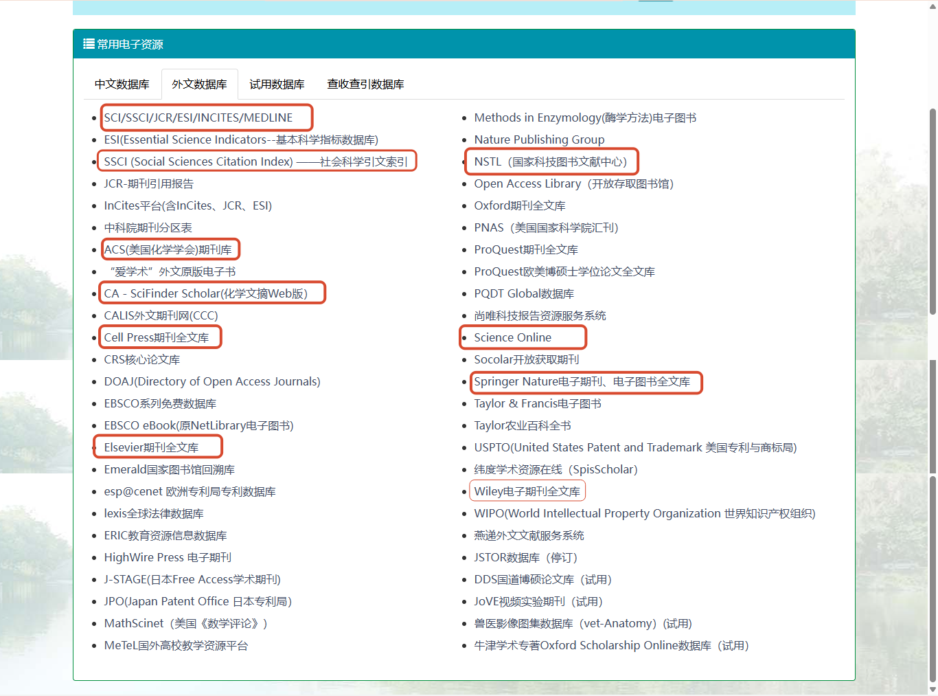
Task: Click PQDT Global数据库 link
Action: point(524,293)
